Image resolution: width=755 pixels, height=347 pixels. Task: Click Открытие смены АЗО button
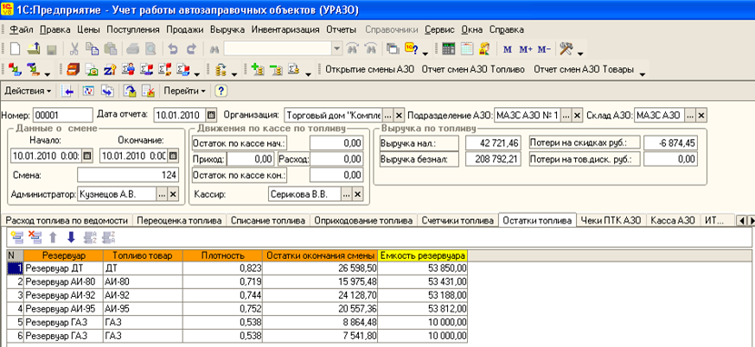[370, 69]
